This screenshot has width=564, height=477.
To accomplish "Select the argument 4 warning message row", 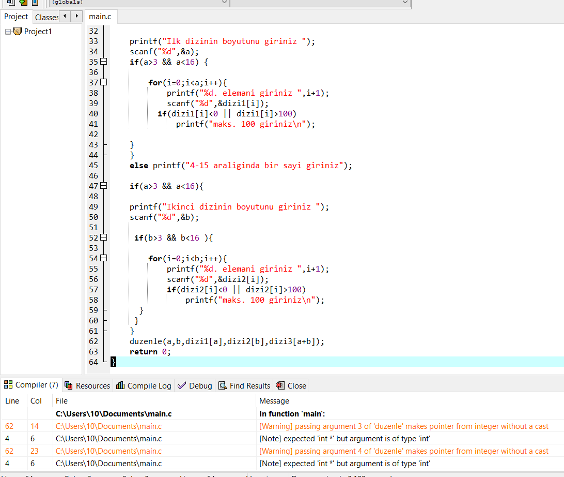I will click(x=282, y=451).
